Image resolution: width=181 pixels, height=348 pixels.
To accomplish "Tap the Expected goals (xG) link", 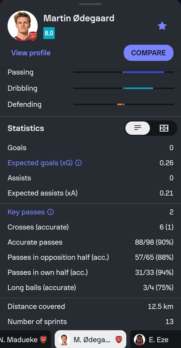I will pos(40,163).
